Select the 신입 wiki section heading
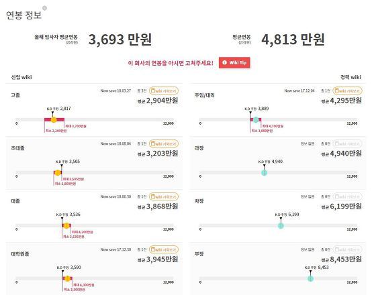 21,77
